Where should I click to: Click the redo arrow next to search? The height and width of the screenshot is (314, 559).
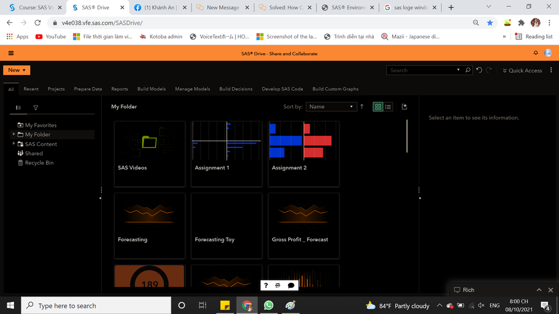tap(488, 70)
